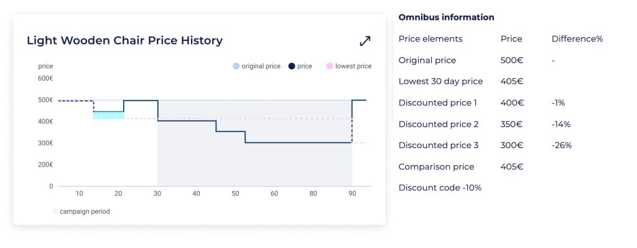Toggle the dark price legend dot

(291, 66)
